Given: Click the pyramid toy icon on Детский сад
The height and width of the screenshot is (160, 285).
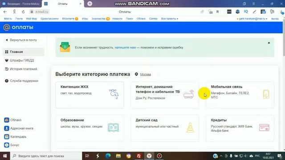Looking at the screenshot, I should pos(190,128).
